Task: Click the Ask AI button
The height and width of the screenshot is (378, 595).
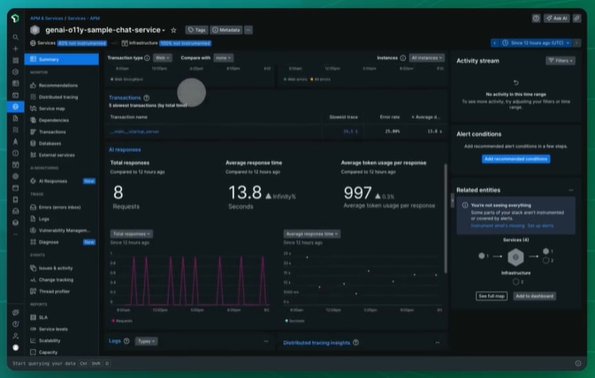Action: (x=557, y=19)
